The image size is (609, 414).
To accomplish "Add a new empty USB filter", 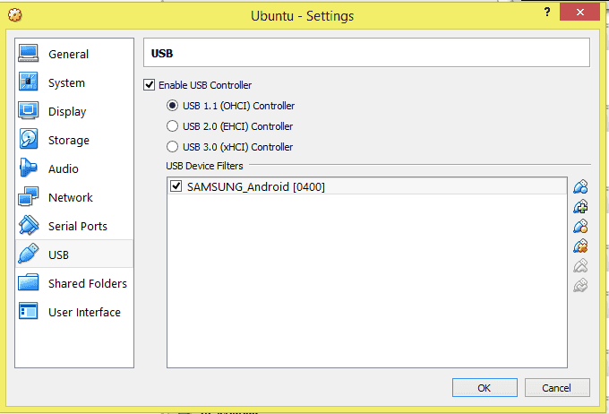I will tap(580, 186).
